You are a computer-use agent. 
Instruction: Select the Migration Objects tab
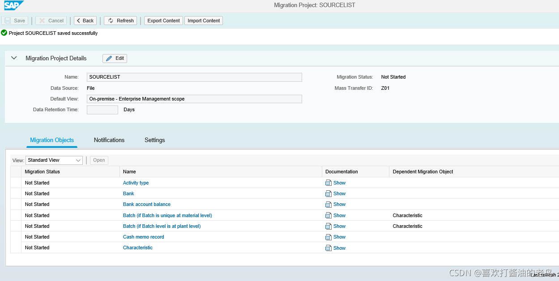click(51, 140)
